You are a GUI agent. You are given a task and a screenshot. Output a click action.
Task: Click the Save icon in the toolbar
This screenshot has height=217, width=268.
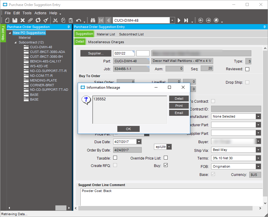click(x=15, y=20)
